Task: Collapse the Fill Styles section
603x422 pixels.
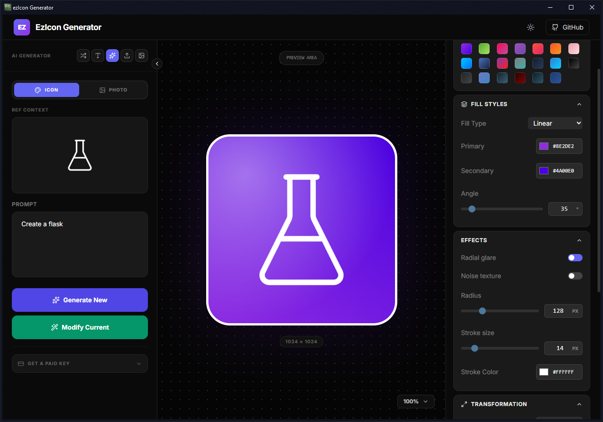Action: click(579, 104)
